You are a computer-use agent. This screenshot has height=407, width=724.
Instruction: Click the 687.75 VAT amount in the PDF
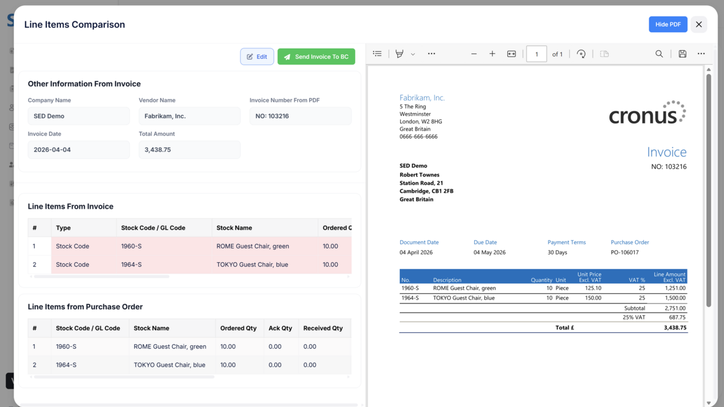tap(676, 318)
